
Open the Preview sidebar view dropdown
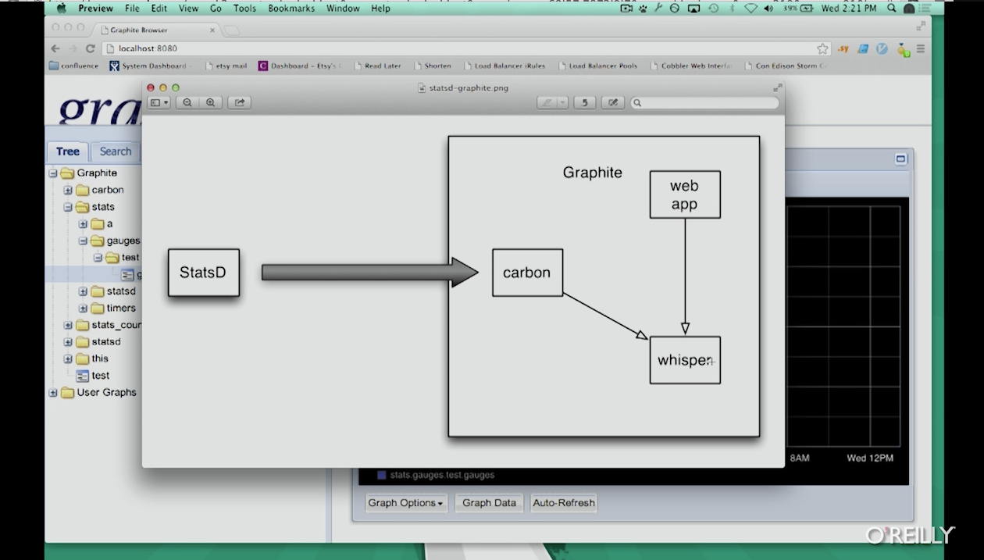[x=159, y=102]
